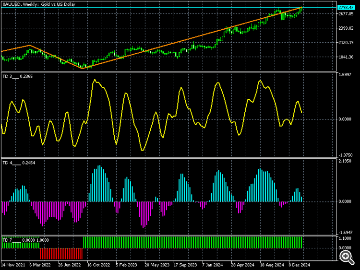Click the 7 Jan 2024 date marker
360x270 pixels.
click(x=213, y=265)
